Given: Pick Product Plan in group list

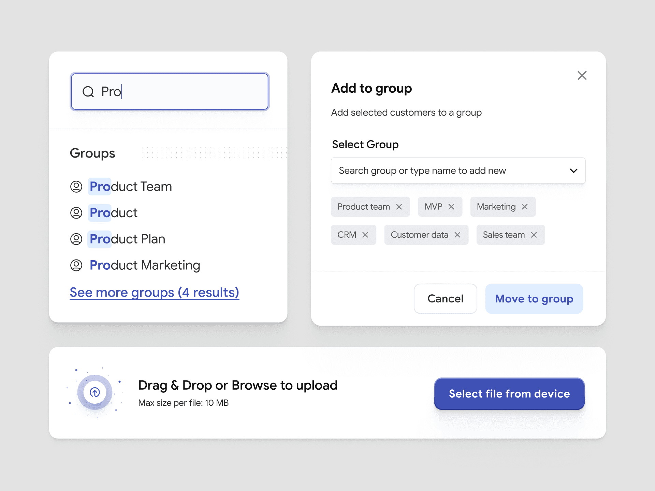Looking at the screenshot, I should click(127, 239).
